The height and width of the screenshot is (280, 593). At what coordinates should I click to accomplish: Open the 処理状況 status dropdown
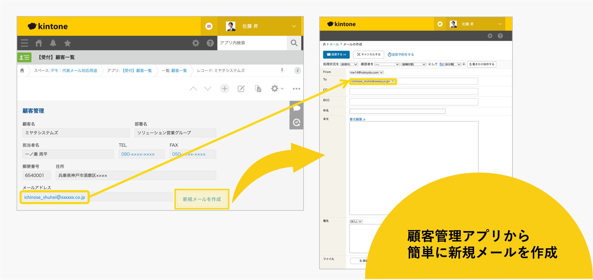coord(349,64)
